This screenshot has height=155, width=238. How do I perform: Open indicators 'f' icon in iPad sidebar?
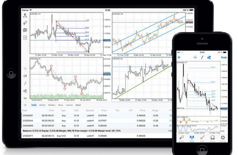[x=25, y=84]
